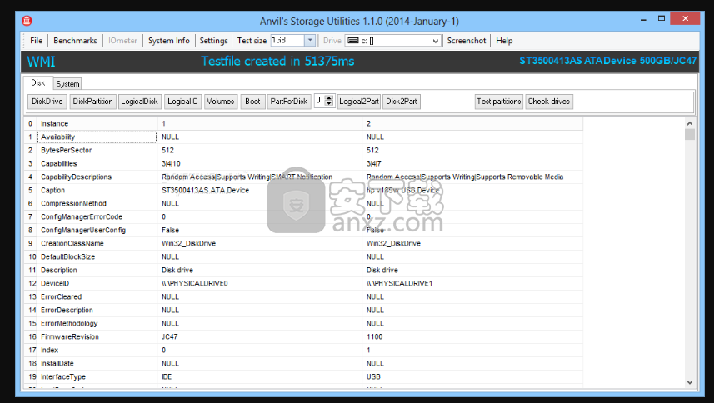This screenshot has height=403, width=714.
Task: Run Test partitions
Action: coord(499,102)
